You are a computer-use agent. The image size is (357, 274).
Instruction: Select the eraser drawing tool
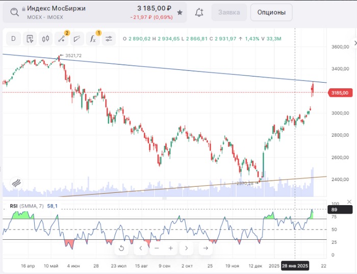pyautogui.click(x=78, y=38)
